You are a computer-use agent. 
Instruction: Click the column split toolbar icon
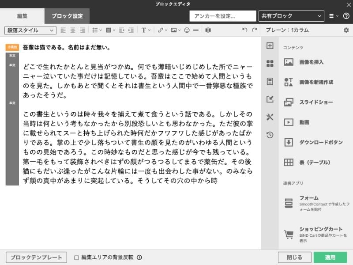(x=208, y=30)
